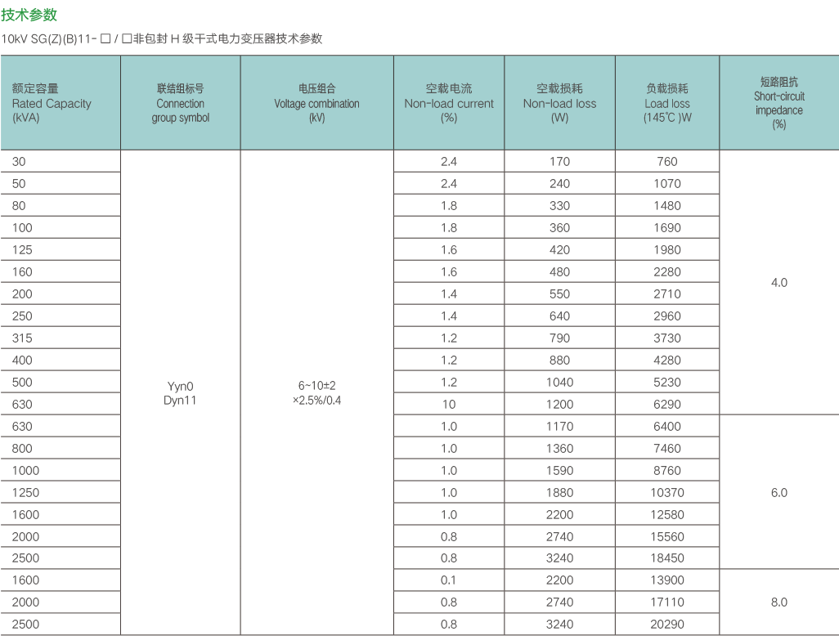Click non-load loss value 1040
This screenshot has height=636, width=839.
coord(559,382)
